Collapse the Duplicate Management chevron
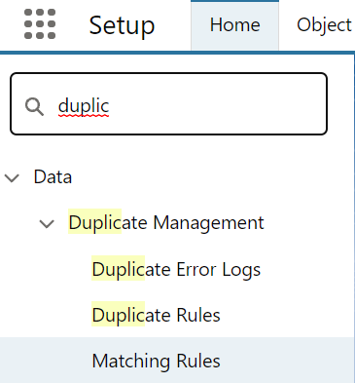355x383 pixels. pos(47,224)
